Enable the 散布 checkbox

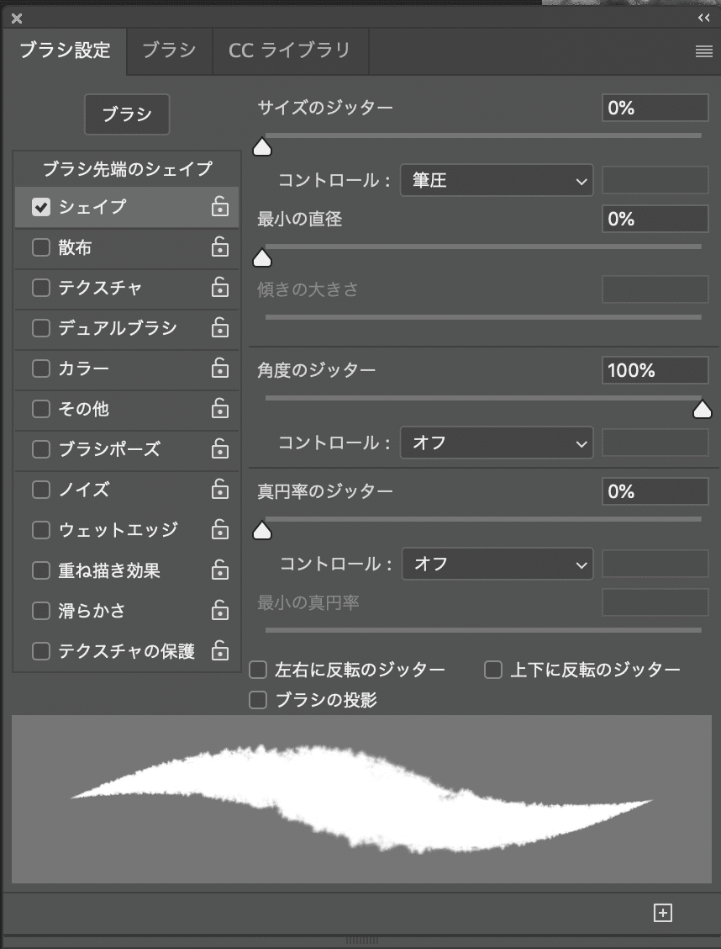point(41,247)
